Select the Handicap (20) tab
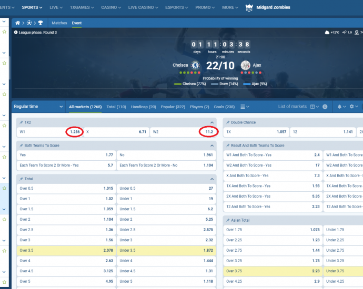This screenshot has width=363, height=289. click(143, 107)
